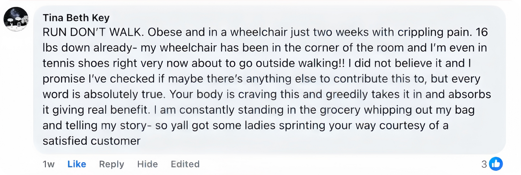Viewport: 521px width, 175px height.
Task: View the comment's Edited history
Action: point(185,164)
